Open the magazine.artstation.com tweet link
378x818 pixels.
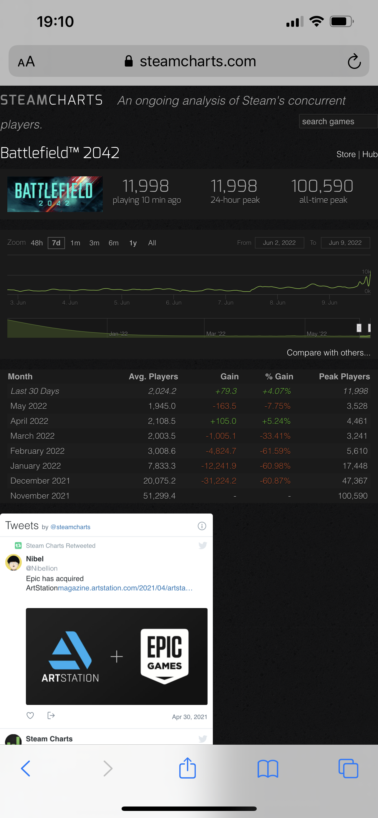[125, 588]
